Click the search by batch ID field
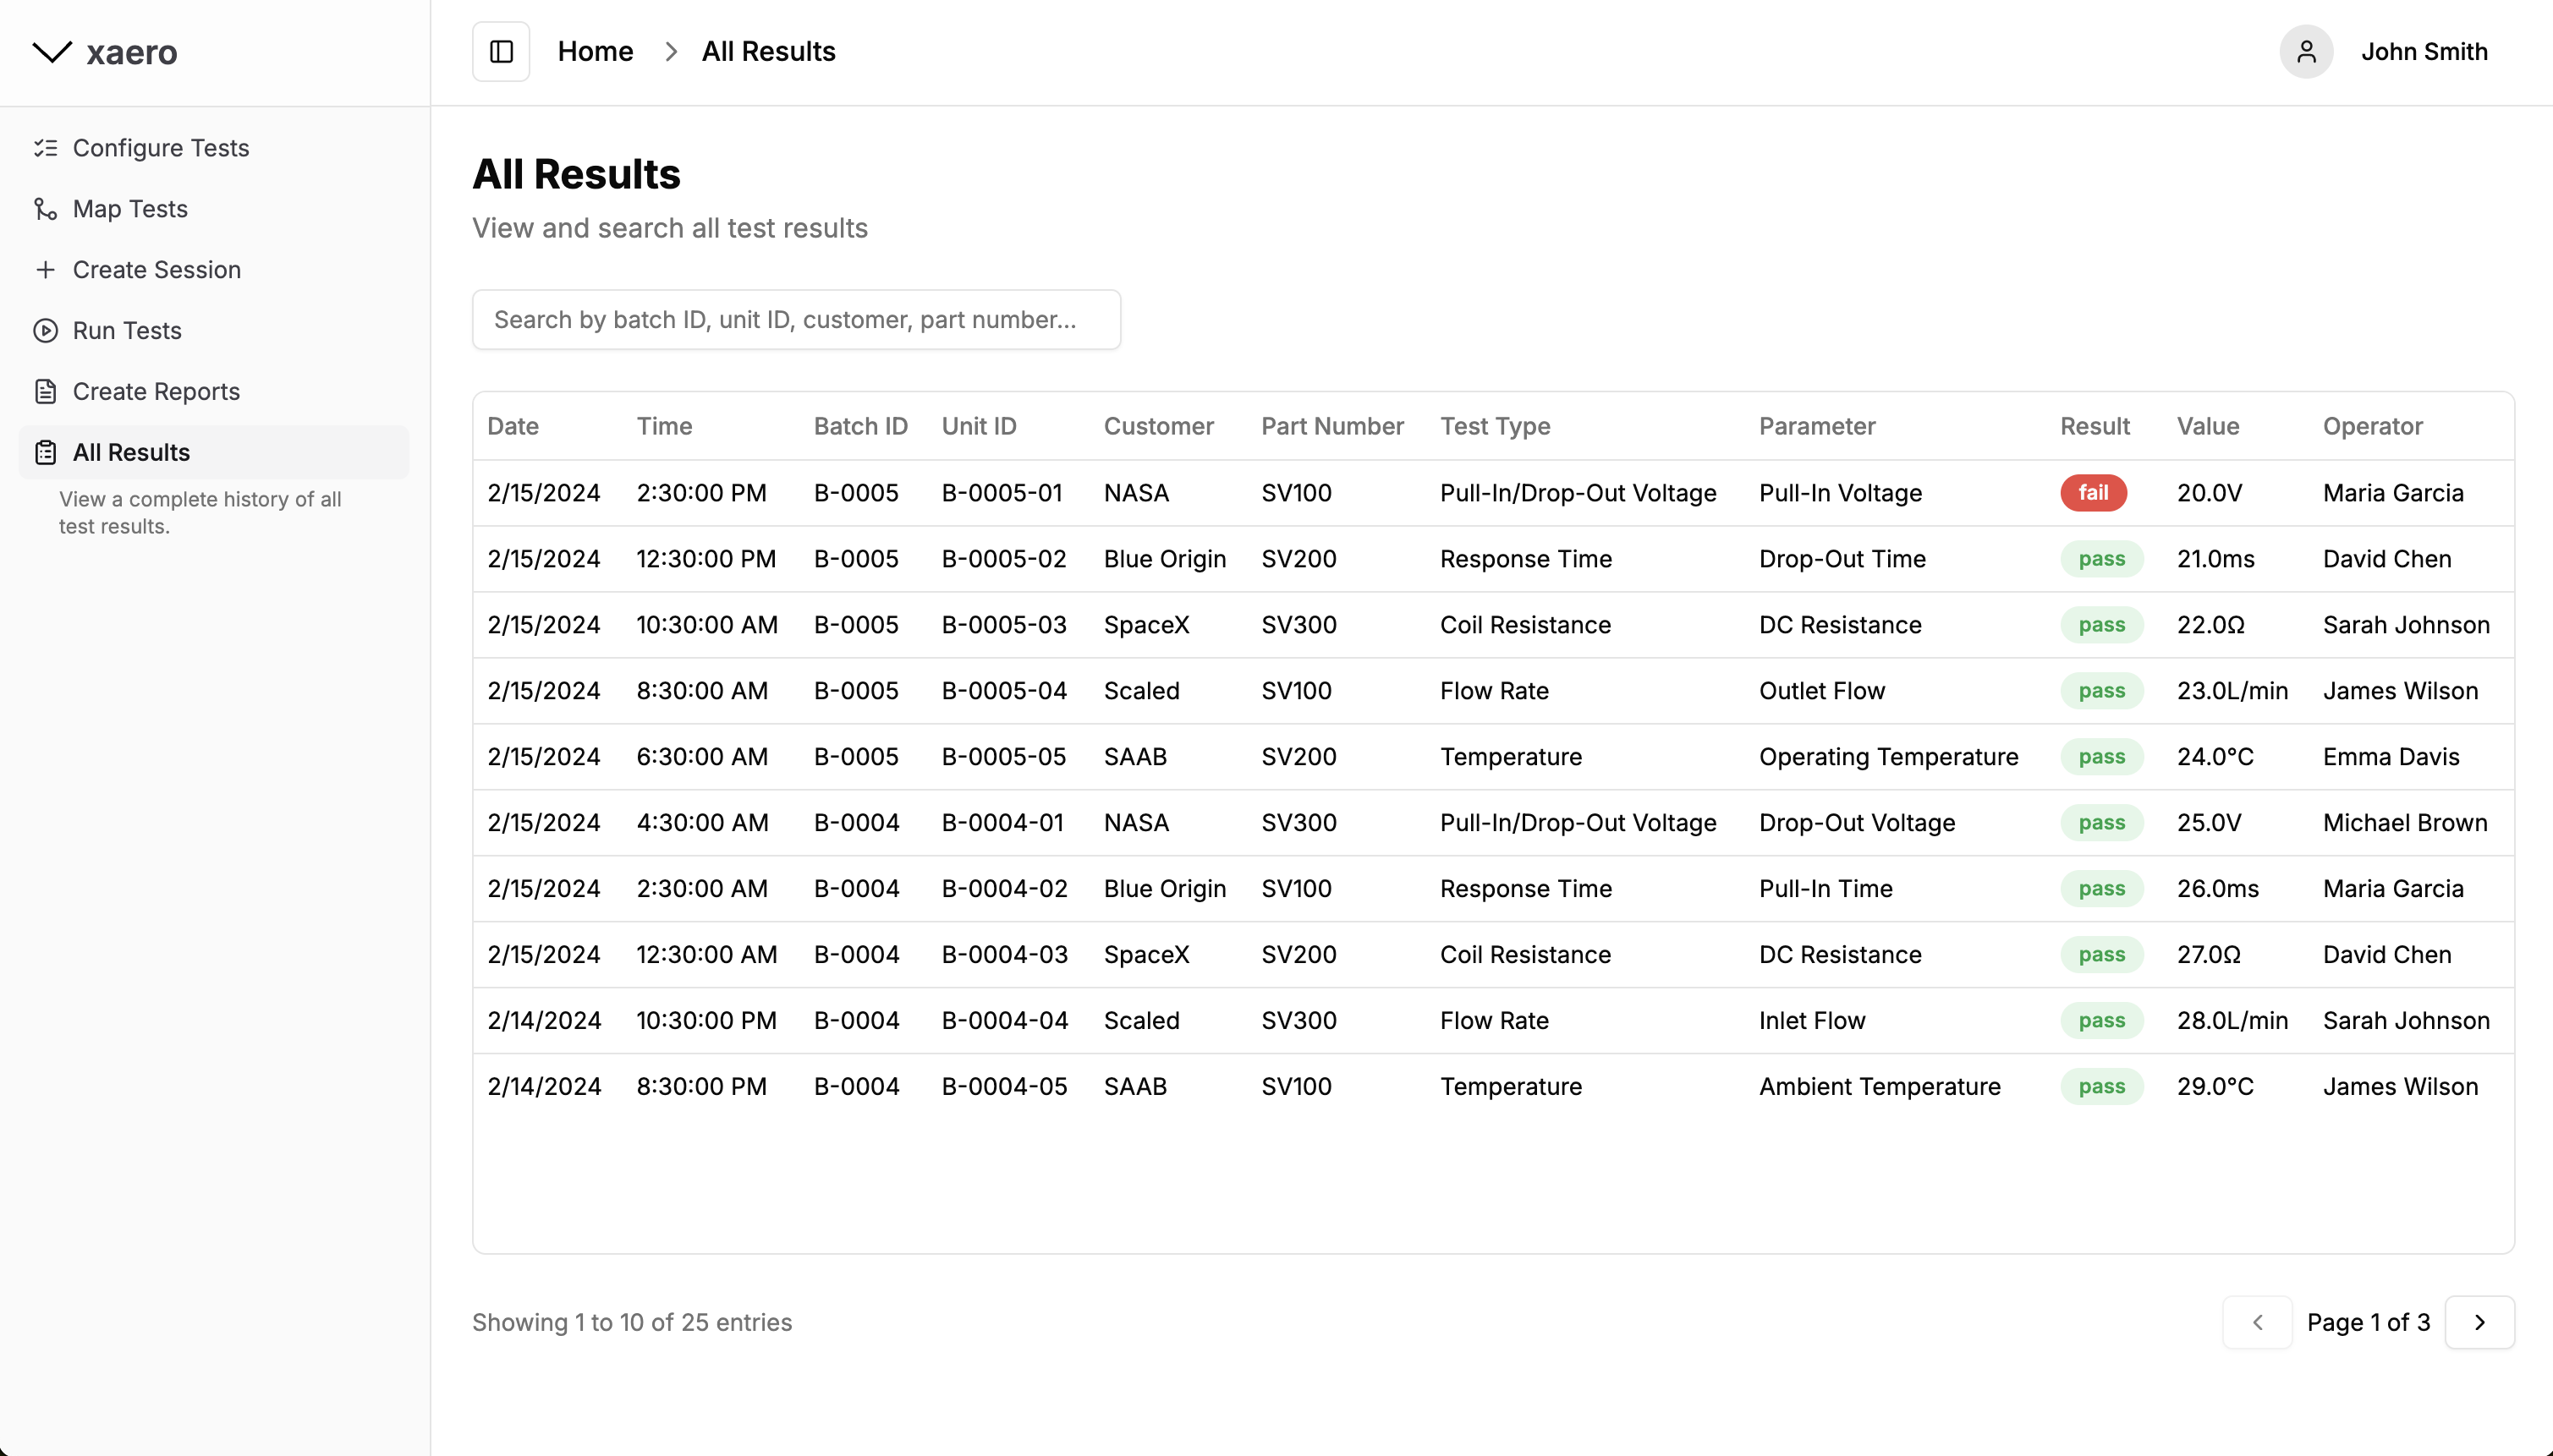 tap(795, 319)
